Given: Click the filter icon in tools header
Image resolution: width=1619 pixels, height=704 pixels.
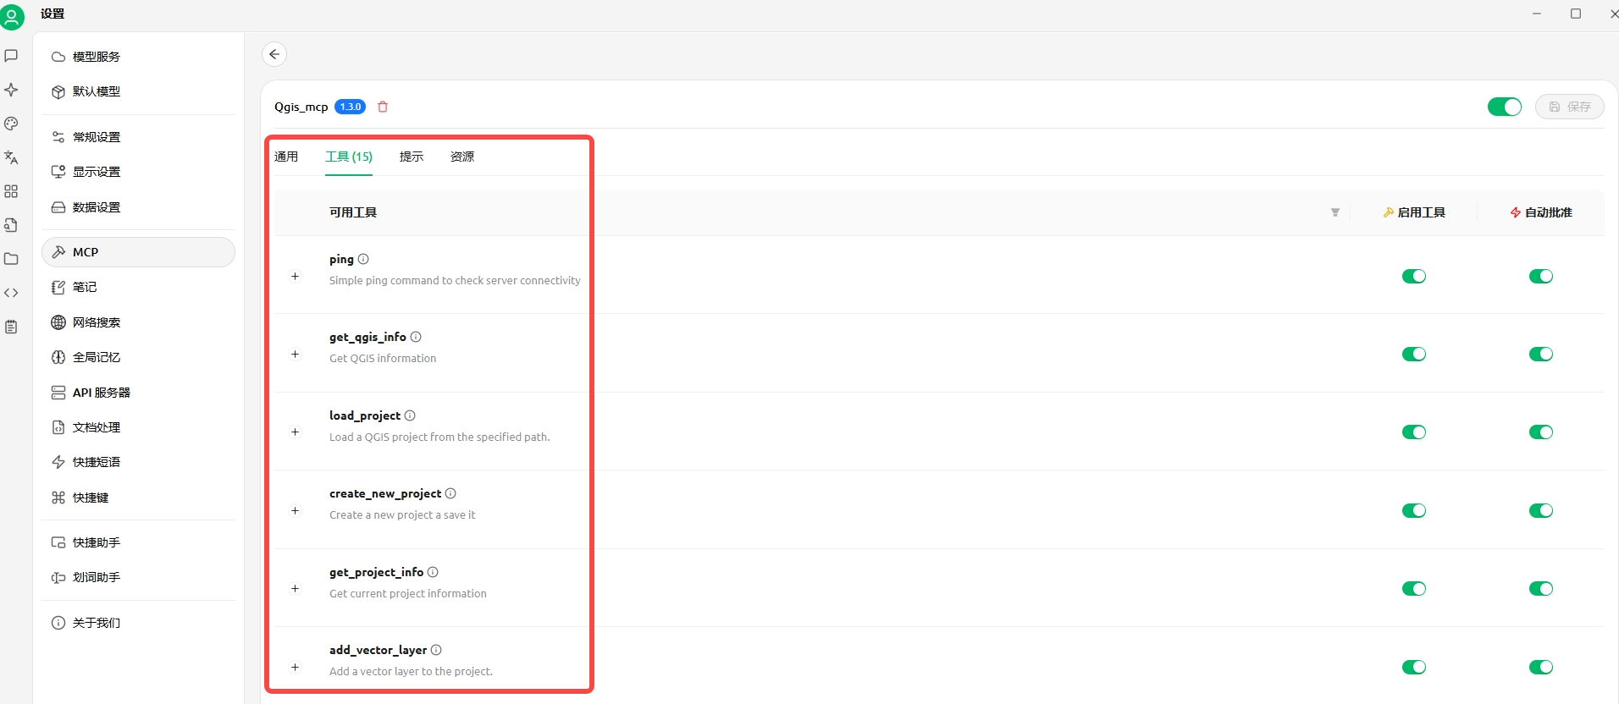Looking at the screenshot, I should pos(1335,212).
